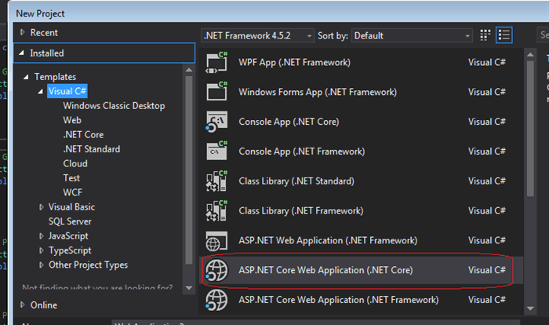
Task: Expand the Visual Basic tree node
Action: point(42,207)
